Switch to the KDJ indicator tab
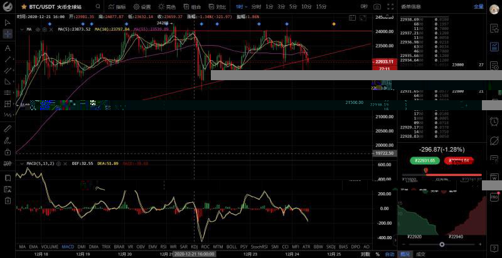This screenshot has height=258, width=502. point(193,247)
